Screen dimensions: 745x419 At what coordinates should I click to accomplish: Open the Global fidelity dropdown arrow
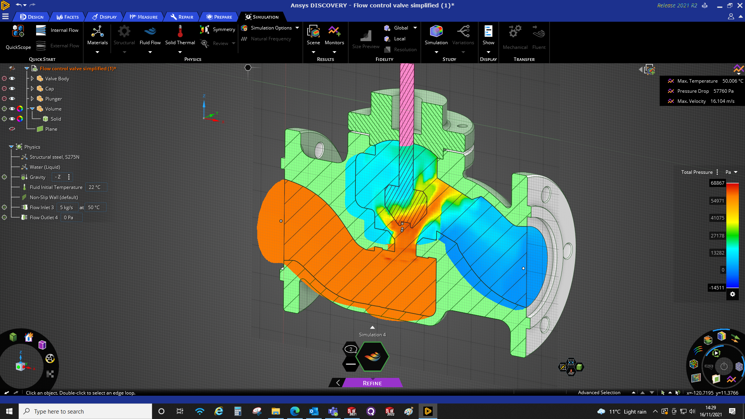pyautogui.click(x=415, y=28)
